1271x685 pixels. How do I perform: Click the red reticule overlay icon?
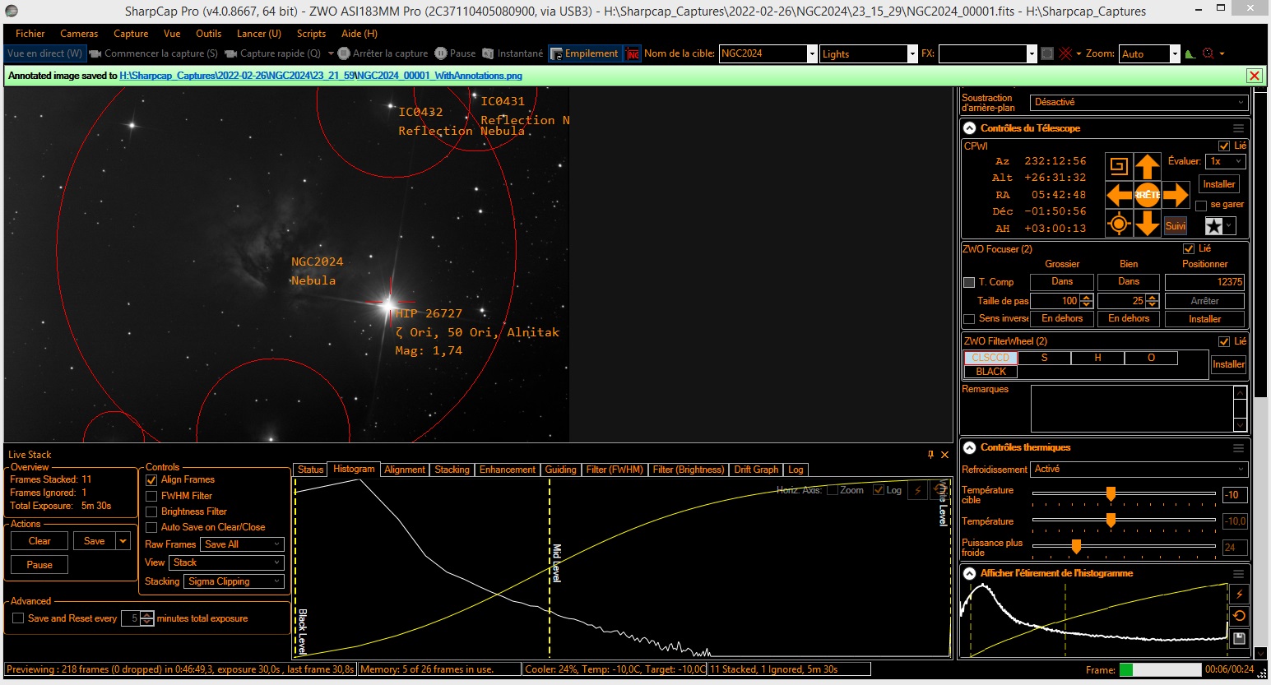1066,53
